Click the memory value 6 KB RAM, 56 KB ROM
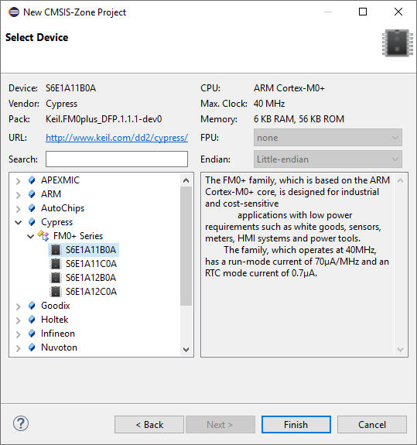The height and width of the screenshot is (445, 417). click(x=299, y=119)
